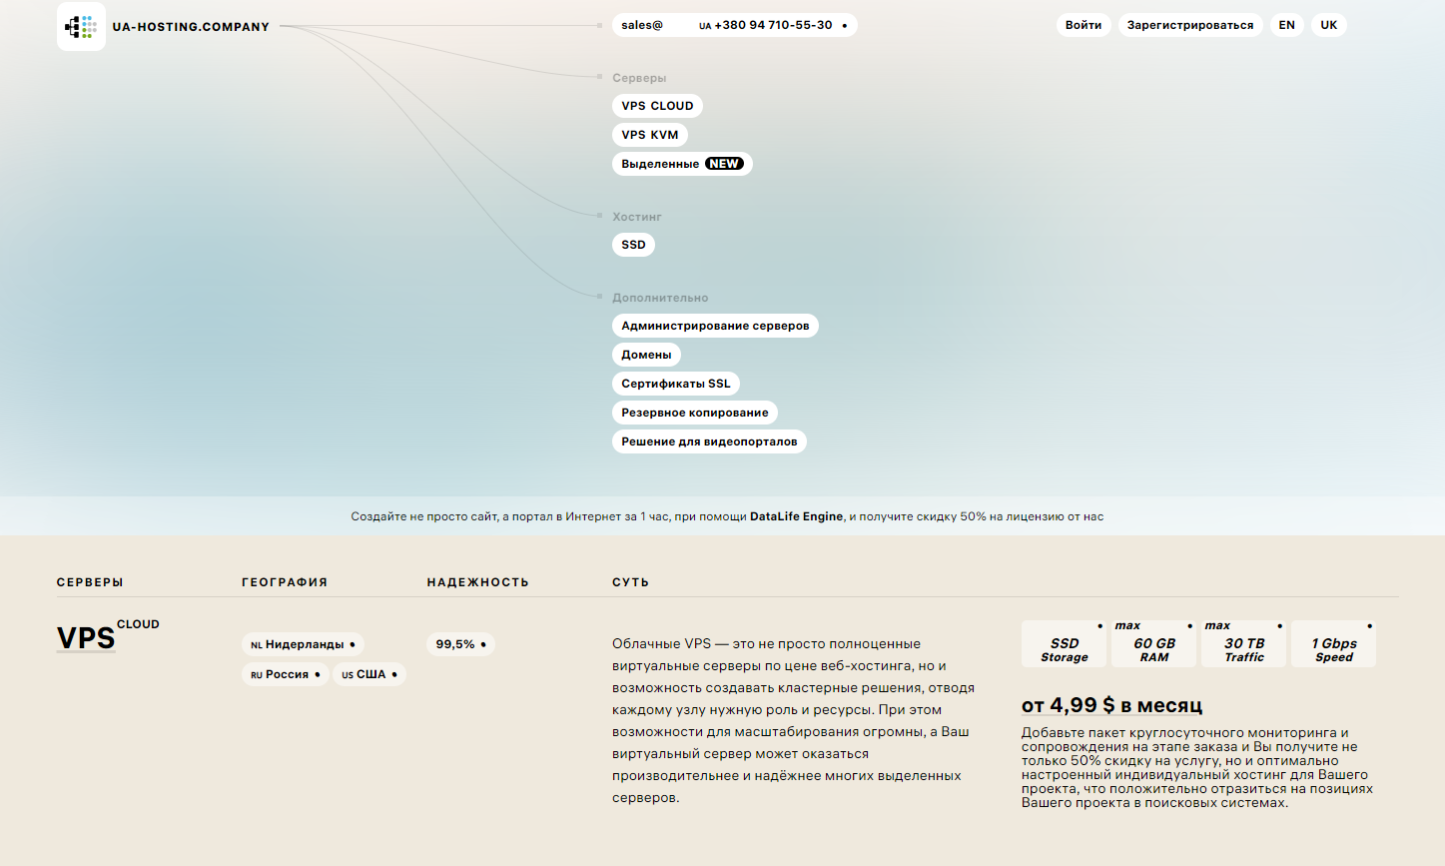The width and height of the screenshot is (1445, 866).
Task: Click the sales@ email contact
Action: point(642,25)
